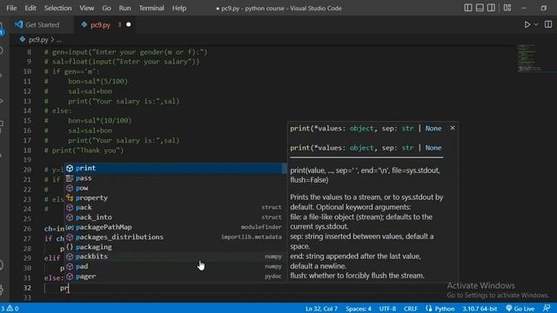Click Ln 32, Col 7 status entry
Screen dimensions: 557x313
click(321, 309)
